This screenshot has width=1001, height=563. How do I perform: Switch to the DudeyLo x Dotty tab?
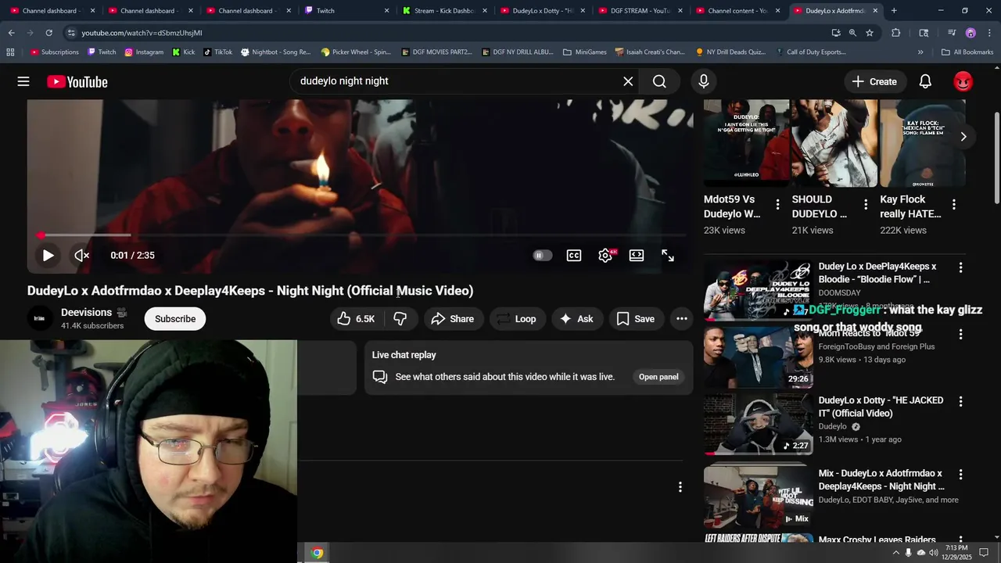click(542, 11)
